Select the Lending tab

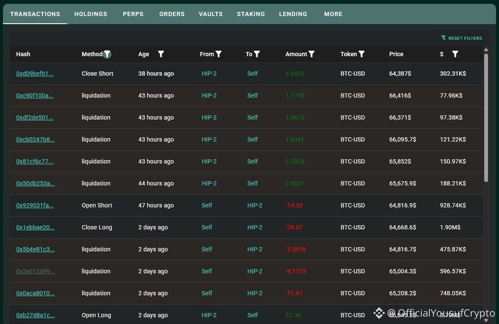[x=293, y=14]
